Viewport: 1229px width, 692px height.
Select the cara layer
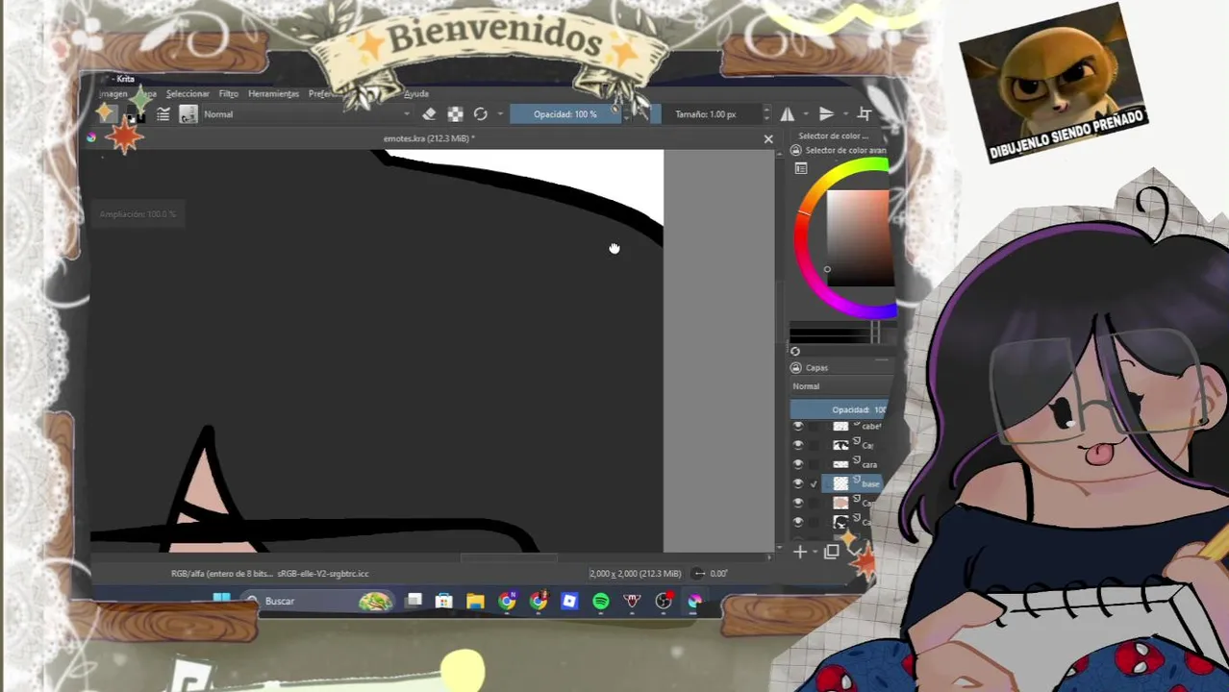869,464
